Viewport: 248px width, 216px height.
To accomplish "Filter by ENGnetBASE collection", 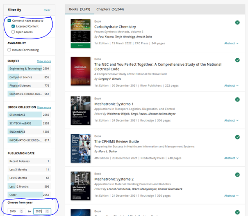I will pos(29,132).
